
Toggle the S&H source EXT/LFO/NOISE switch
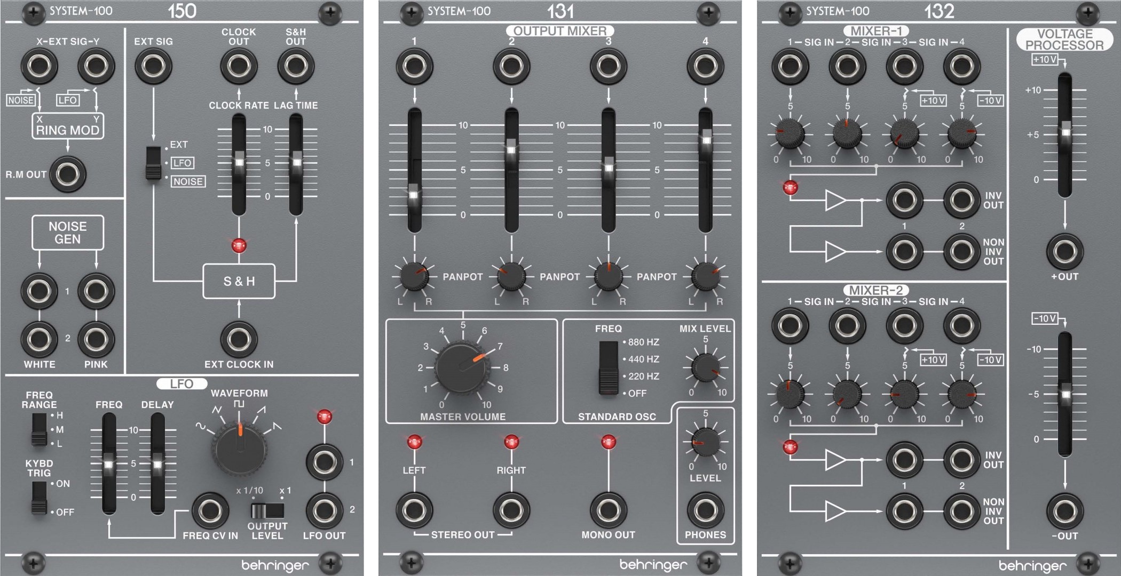point(153,163)
